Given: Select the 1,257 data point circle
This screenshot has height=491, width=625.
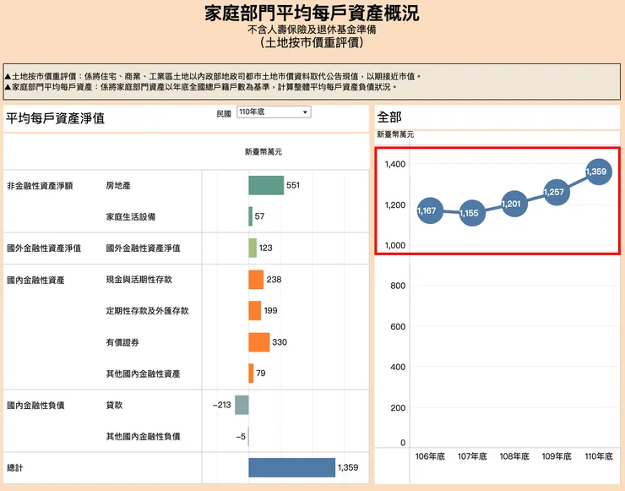Looking at the screenshot, I should click(x=557, y=192).
